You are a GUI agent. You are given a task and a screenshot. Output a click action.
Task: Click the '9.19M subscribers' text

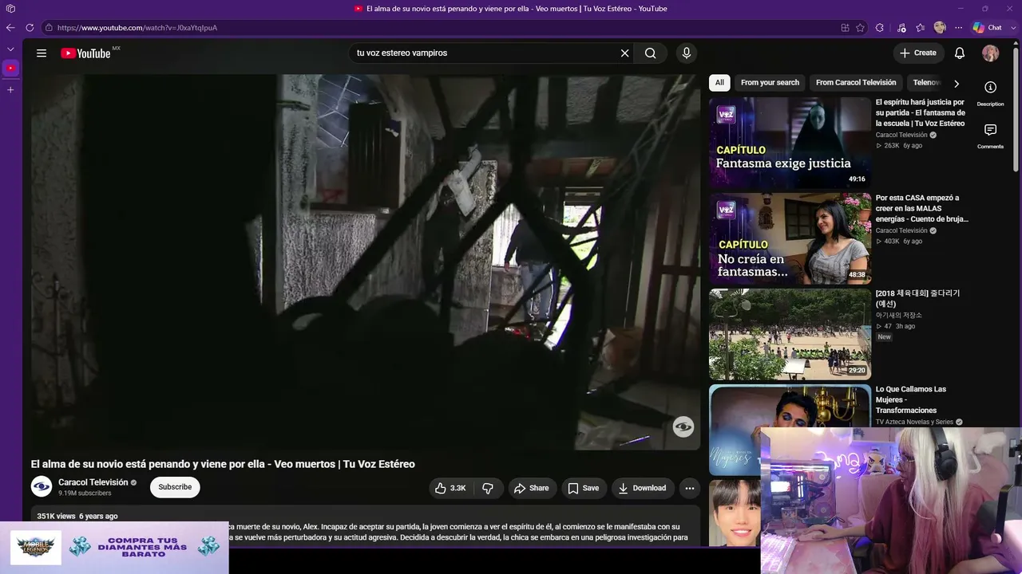pyautogui.click(x=85, y=493)
